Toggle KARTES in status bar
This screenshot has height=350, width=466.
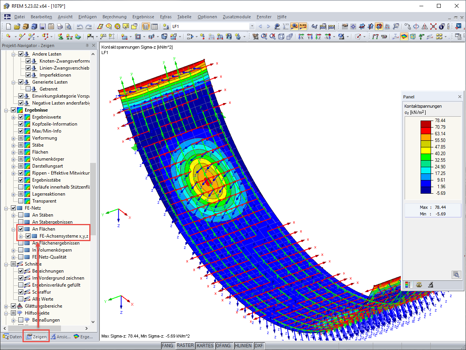pyautogui.click(x=205, y=346)
